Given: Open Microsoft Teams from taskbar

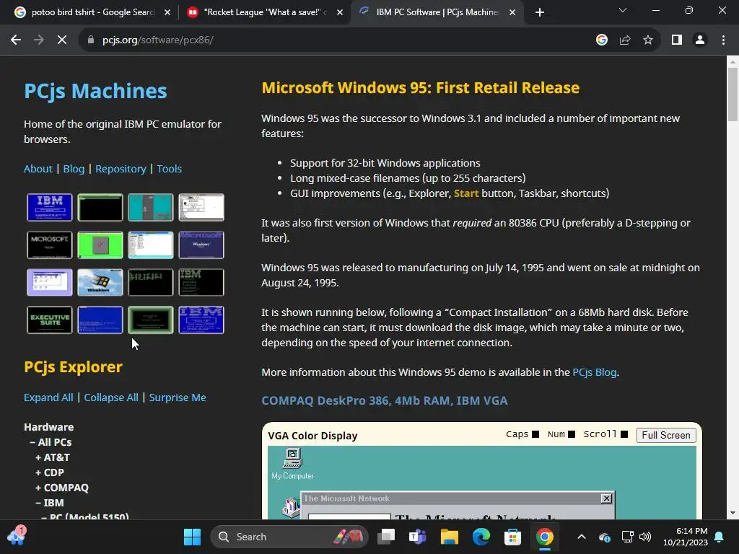Looking at the screenshot, I should tap(418, 537).
